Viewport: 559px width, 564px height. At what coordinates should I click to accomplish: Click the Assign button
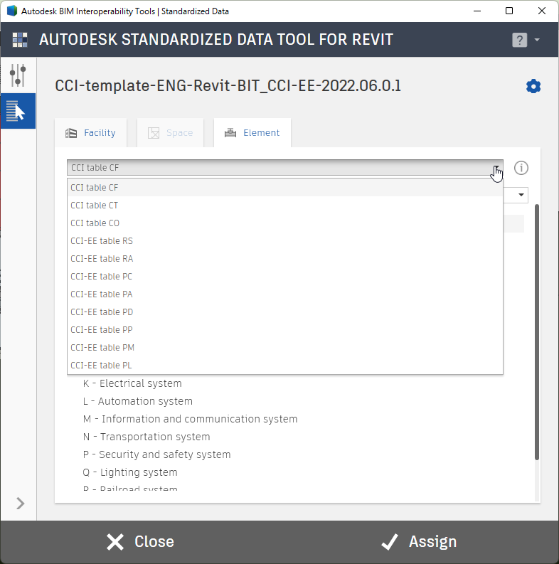pyautogui.click(x=419, y=542)
